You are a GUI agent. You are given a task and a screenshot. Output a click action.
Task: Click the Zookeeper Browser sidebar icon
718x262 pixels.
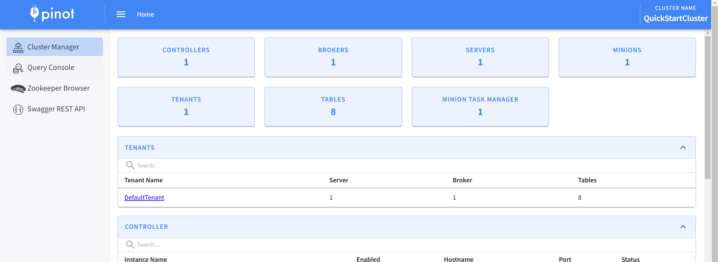(18, 89)
